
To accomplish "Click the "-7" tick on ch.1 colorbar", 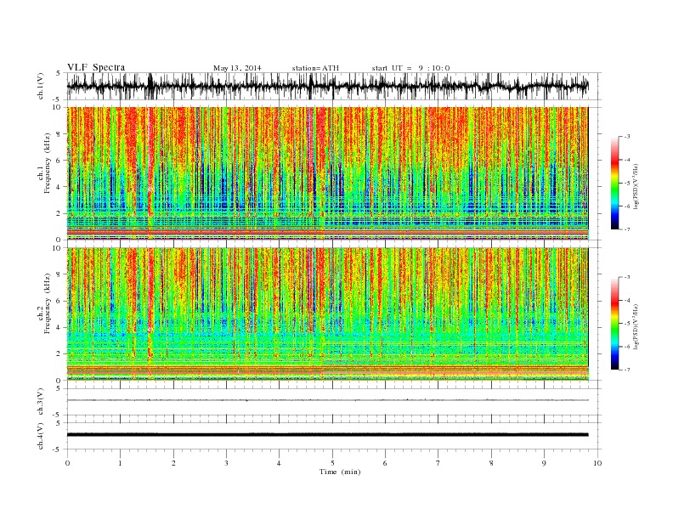I will click(x=627, y=229).
